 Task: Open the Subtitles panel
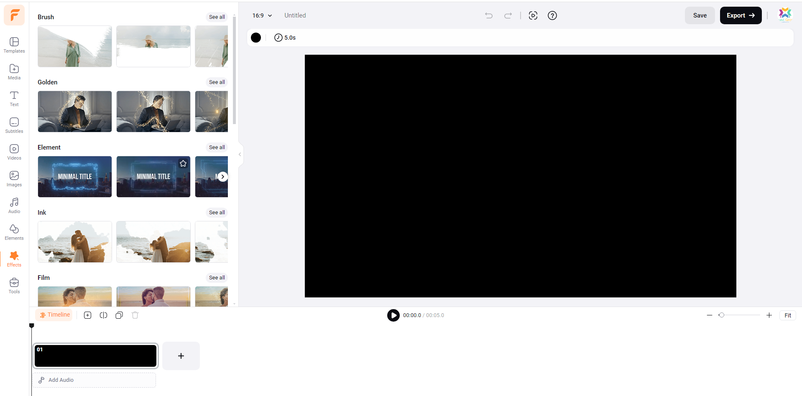(x=14, y=125)
